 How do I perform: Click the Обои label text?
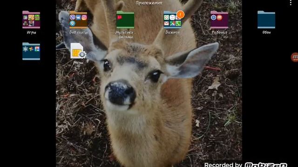(x=266, y=32)
